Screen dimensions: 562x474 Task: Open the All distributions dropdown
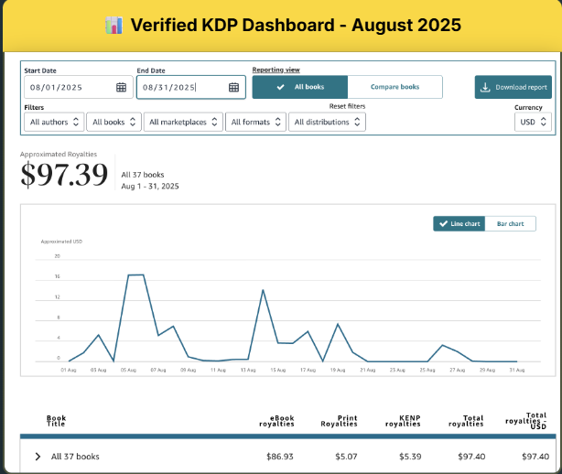click(x=327, y=122)
